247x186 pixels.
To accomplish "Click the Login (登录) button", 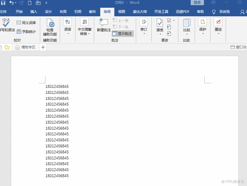I will (197, 3).
